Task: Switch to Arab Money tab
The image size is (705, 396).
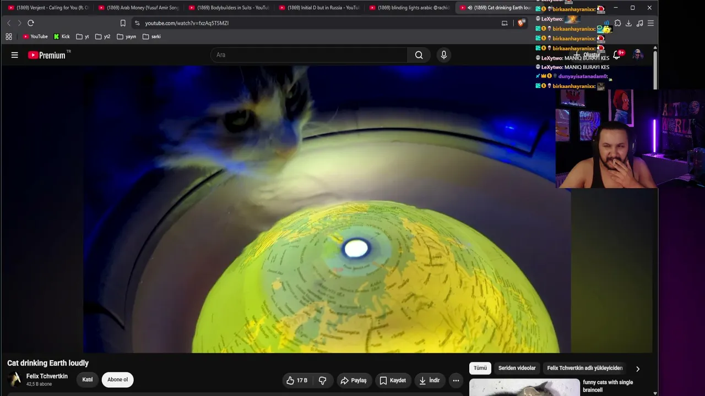Action: [139, 8]
